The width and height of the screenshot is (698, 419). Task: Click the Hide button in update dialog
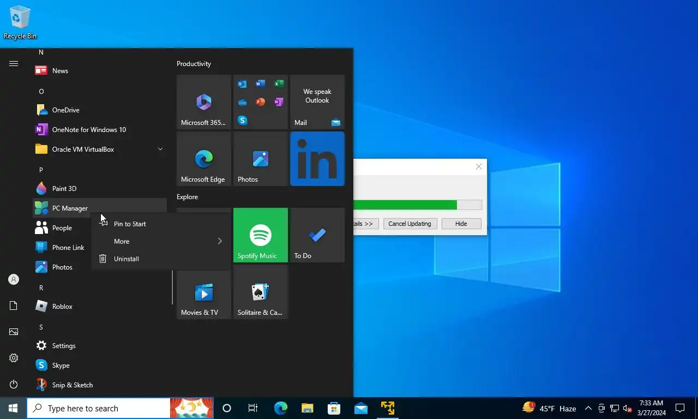(461, 224)
